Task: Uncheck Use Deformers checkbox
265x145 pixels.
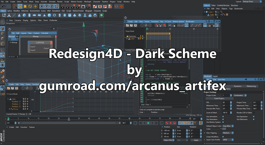Action: point(253,119)
